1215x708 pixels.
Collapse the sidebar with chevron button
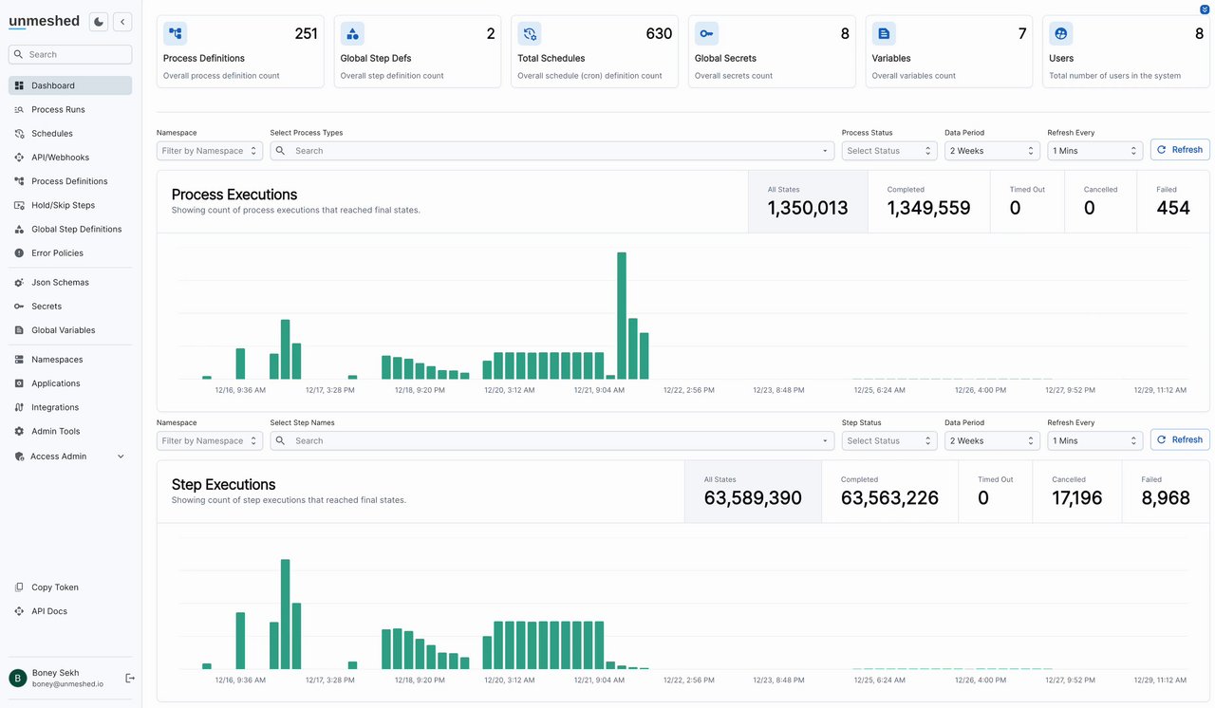click(x=122, y=22)
